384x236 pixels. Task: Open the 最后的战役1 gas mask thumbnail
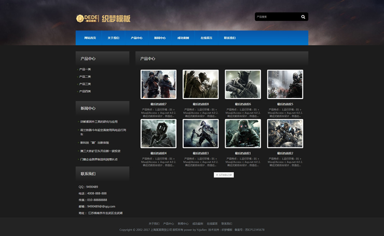[243, 133]
